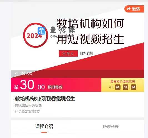Click course title 教培机构如何用短视频招生 below banner

[45, 99]
